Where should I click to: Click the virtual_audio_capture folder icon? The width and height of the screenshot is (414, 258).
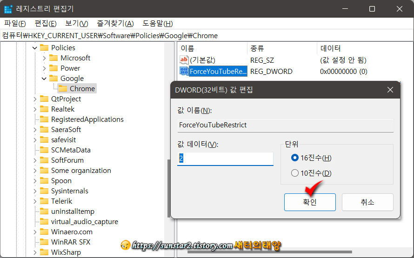(44, 222)
